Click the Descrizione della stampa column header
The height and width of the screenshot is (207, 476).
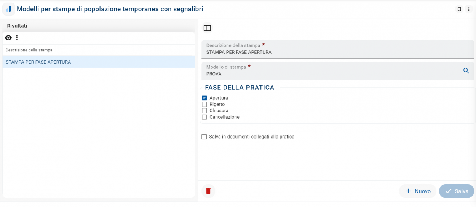click(x=29, y=50)
